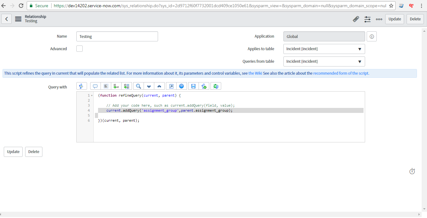Click the code comment on line 3
This screenshot has width=427, height=218.
pos(171,105)
